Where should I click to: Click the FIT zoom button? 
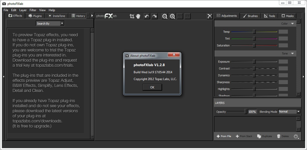pos(180,16)
